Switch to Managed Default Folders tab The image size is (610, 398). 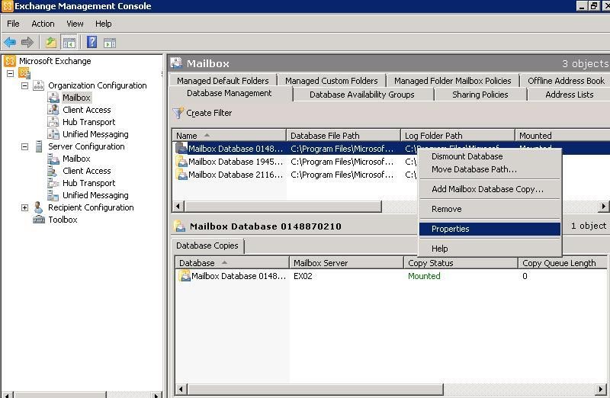click(223, 81)
